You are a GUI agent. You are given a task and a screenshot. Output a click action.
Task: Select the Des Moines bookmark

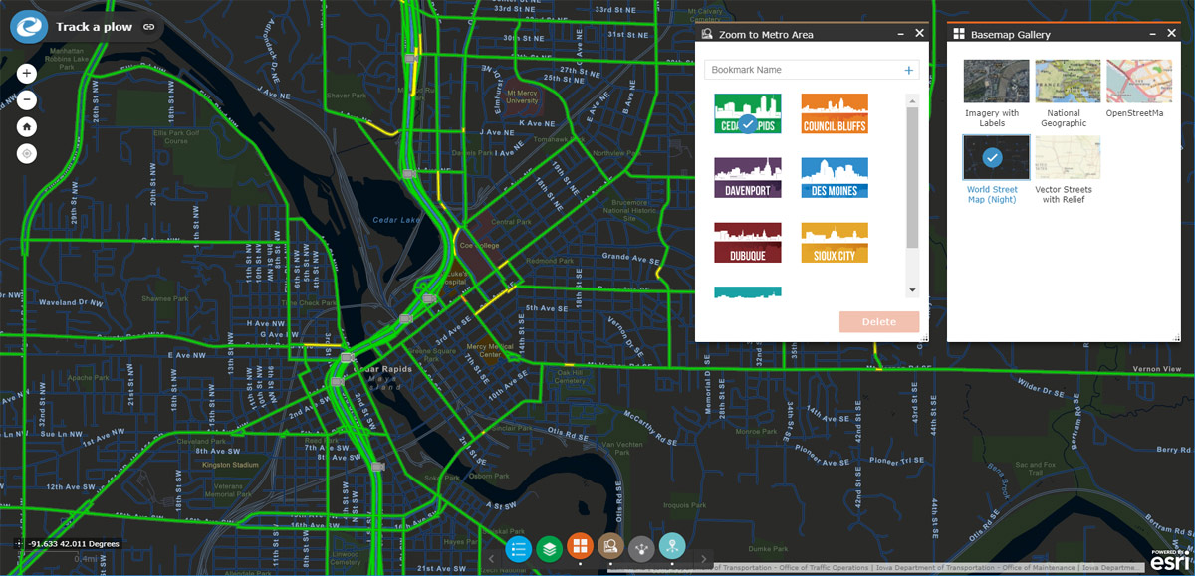(835, 177)
